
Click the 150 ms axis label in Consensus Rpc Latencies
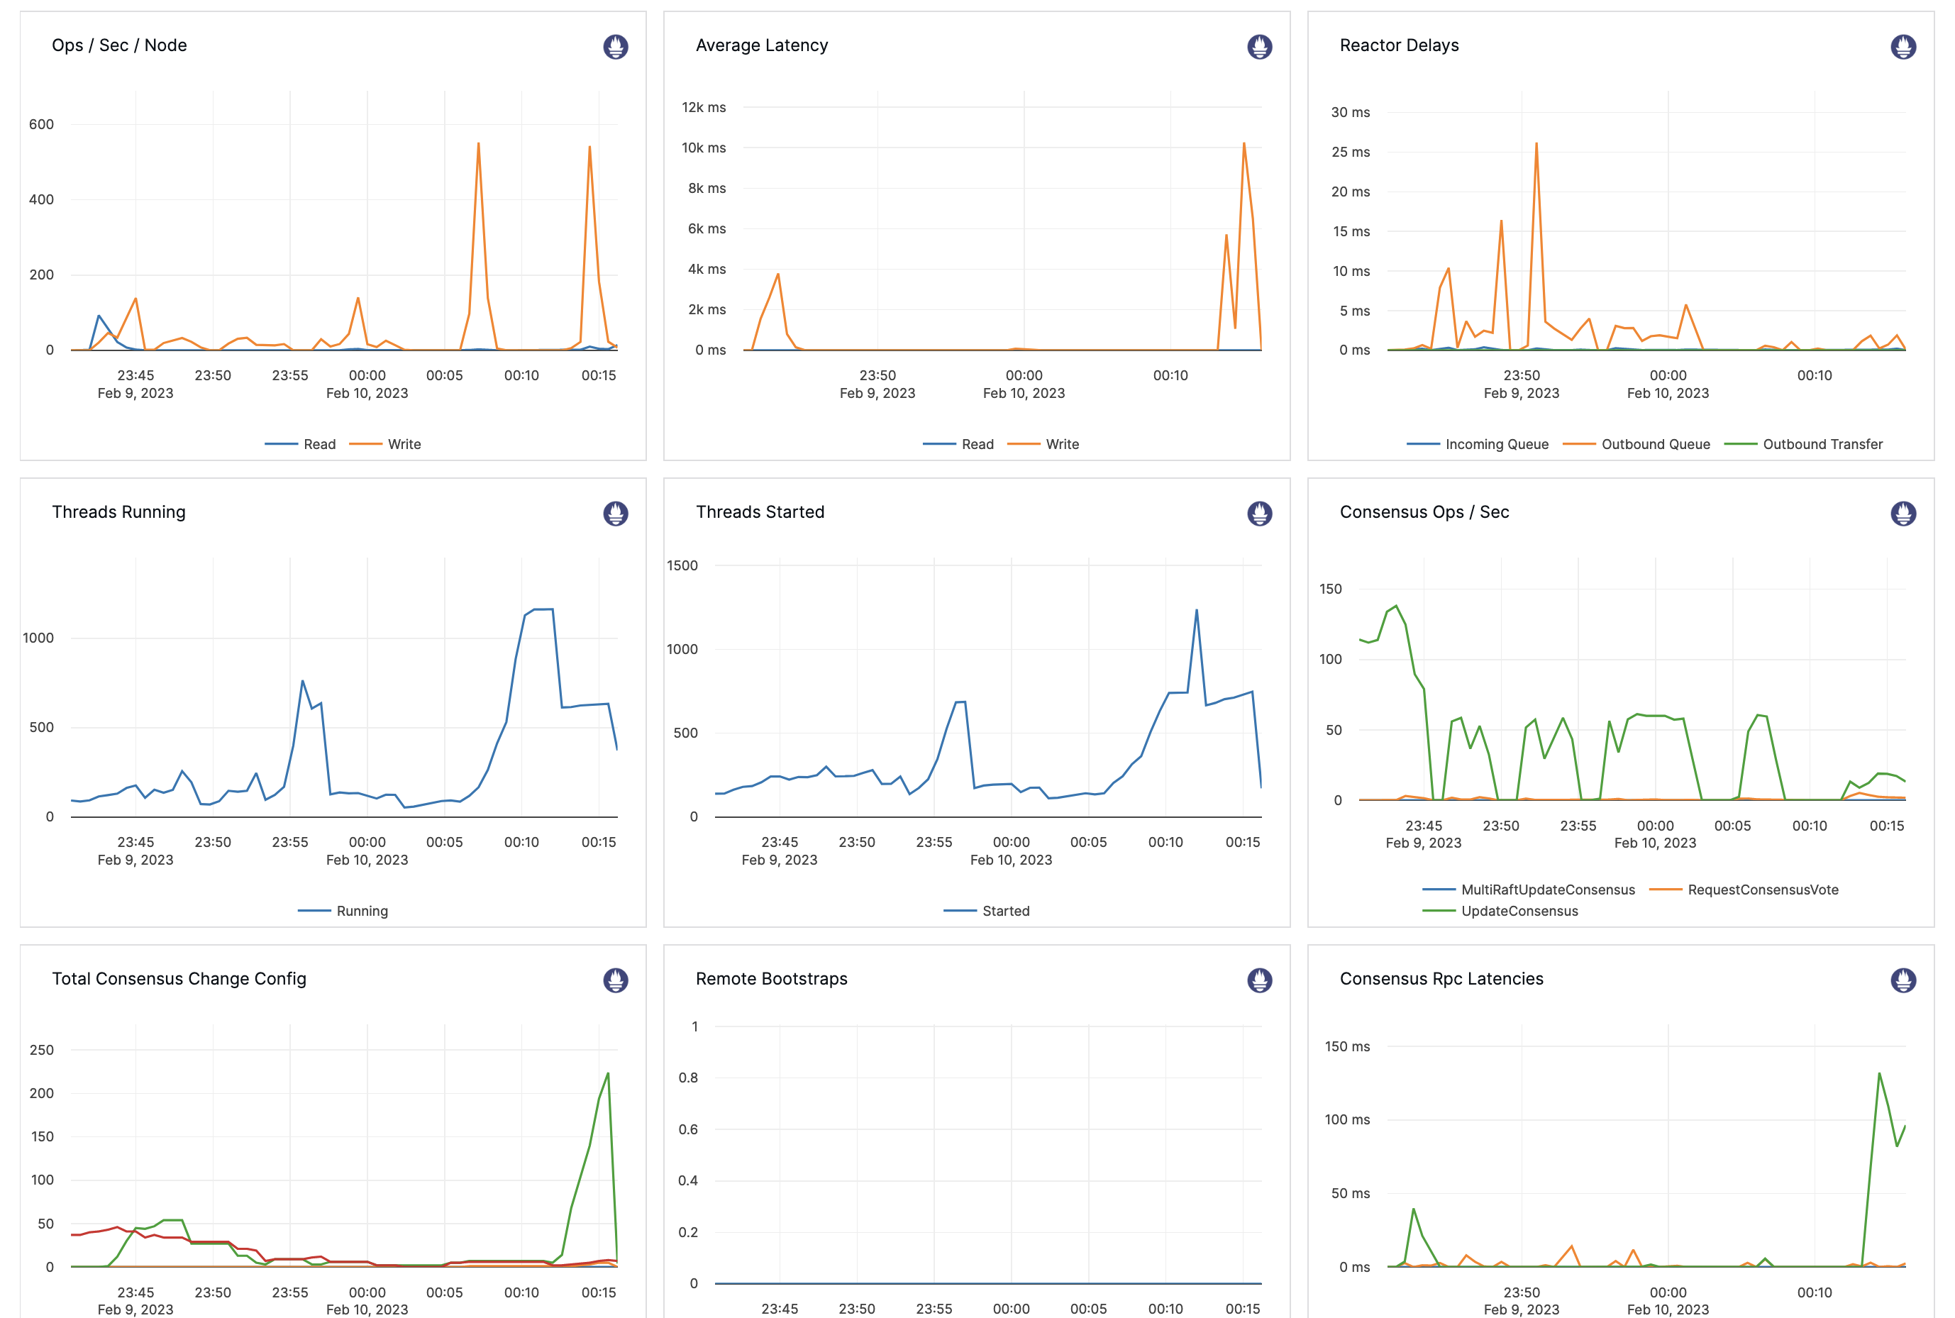click(x=1346, y=1046)
